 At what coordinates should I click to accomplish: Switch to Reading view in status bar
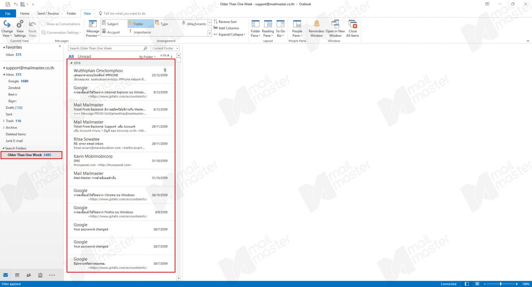477,284
